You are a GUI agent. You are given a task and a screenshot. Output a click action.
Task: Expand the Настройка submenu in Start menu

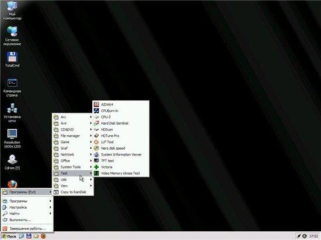coord(27,207)
